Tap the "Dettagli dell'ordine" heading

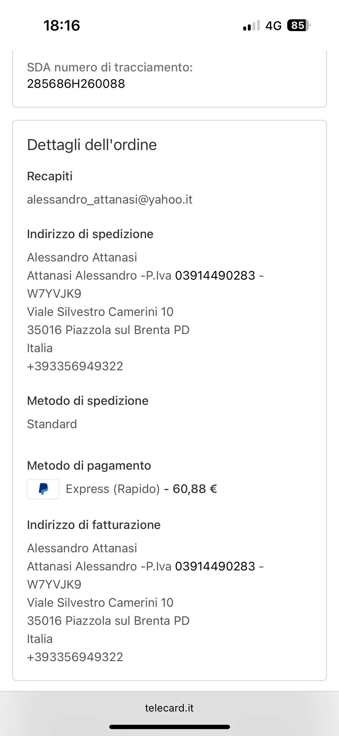click(x=92, y=145)
